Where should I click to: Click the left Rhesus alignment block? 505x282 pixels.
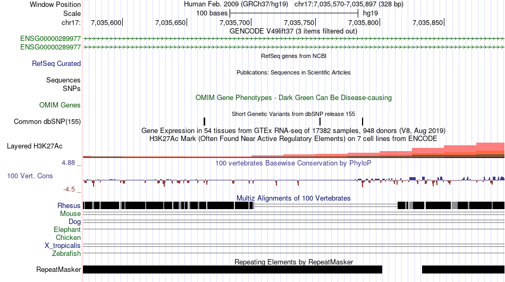click(169, 205)
